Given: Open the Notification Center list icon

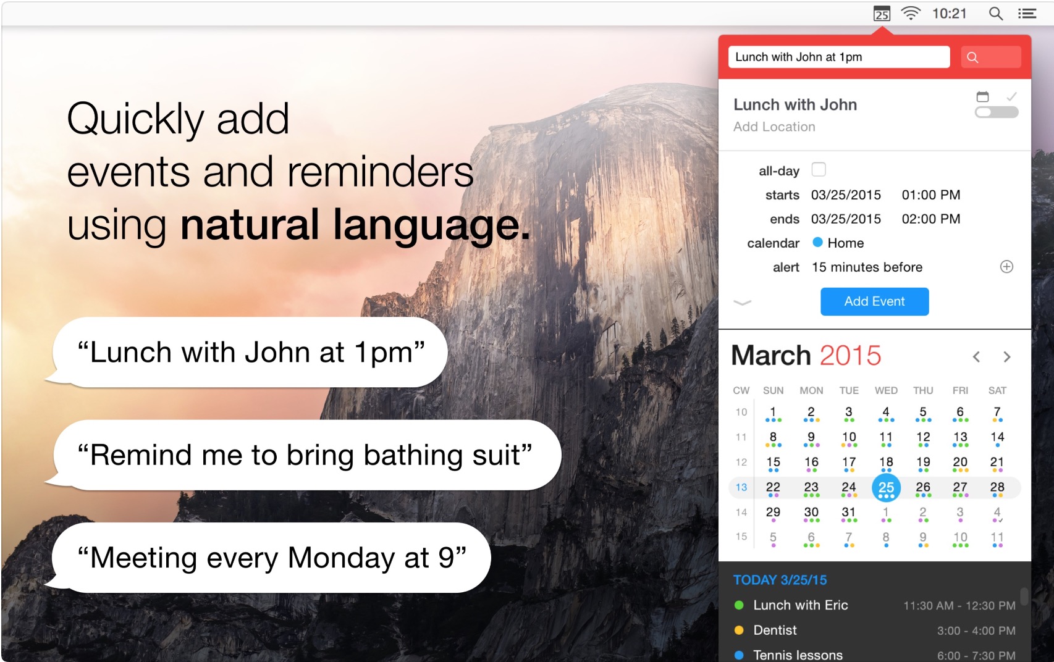Looking at the screenshot, I should 1027,14.
